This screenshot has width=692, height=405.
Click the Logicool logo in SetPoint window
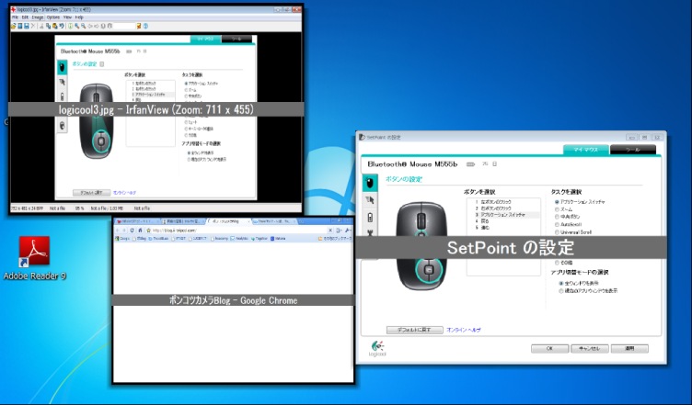point(377,348)
